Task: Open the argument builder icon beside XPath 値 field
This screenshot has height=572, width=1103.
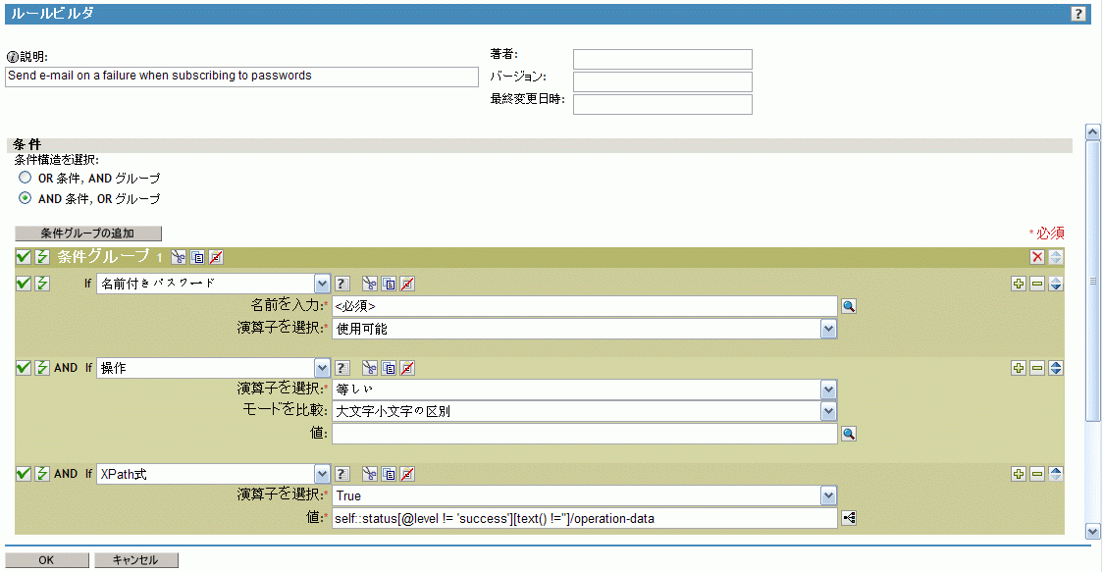Action: [849, 518]
